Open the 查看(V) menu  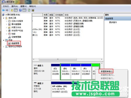pos(24,6)
